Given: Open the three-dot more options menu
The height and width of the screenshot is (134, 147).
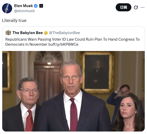Looking at the screenshot, I should (142, 7).
